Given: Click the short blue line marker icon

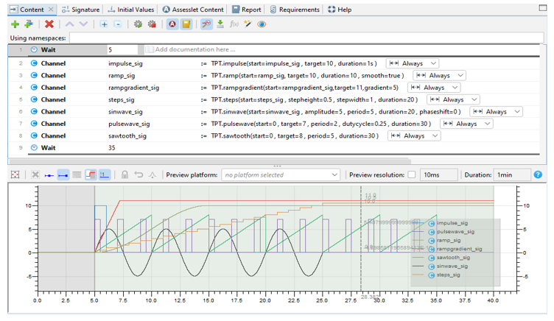Looking at the screenshot, I should (x=49, y=174).
